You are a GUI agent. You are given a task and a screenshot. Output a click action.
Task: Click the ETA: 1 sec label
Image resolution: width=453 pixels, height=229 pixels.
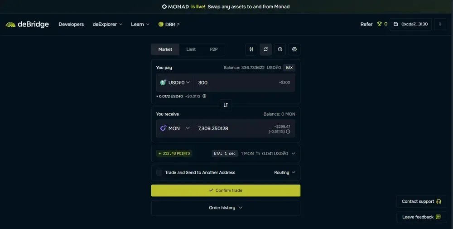(225, 154)
